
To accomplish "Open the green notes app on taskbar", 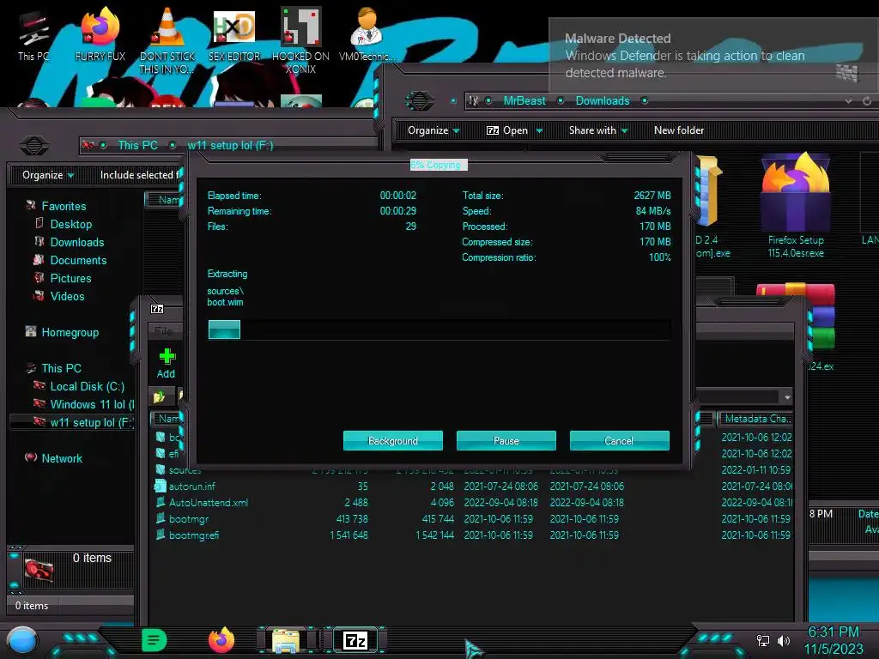I will point(155,640).
